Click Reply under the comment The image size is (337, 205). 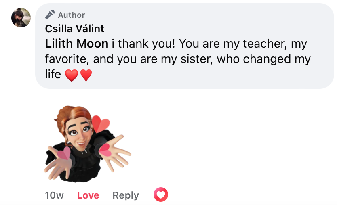pyautogui.click(x=126, y=195)
